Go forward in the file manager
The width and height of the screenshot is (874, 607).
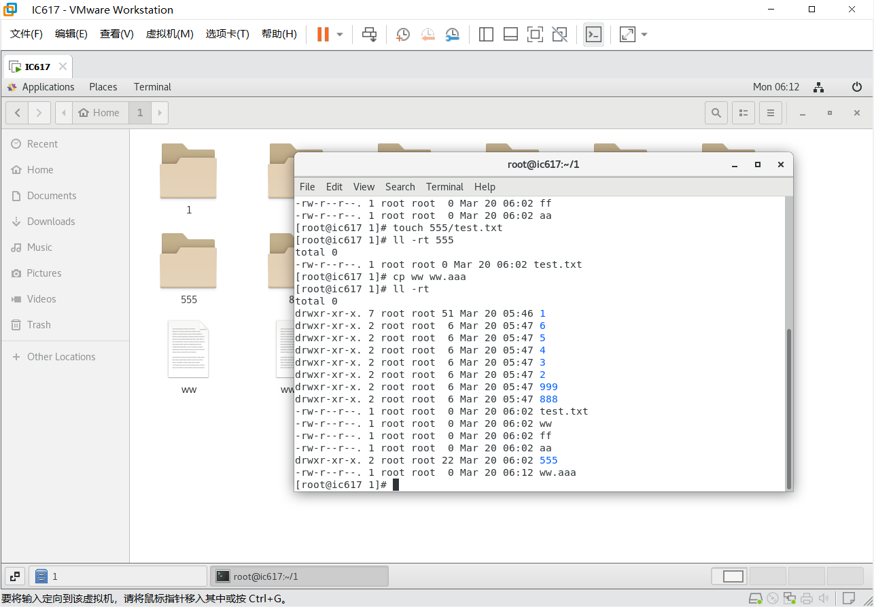[39, 113]
